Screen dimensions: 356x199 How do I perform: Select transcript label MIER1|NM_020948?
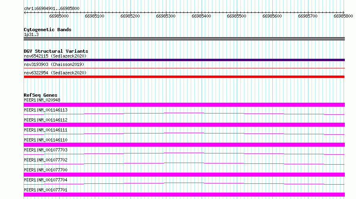(x=42, y=100)
